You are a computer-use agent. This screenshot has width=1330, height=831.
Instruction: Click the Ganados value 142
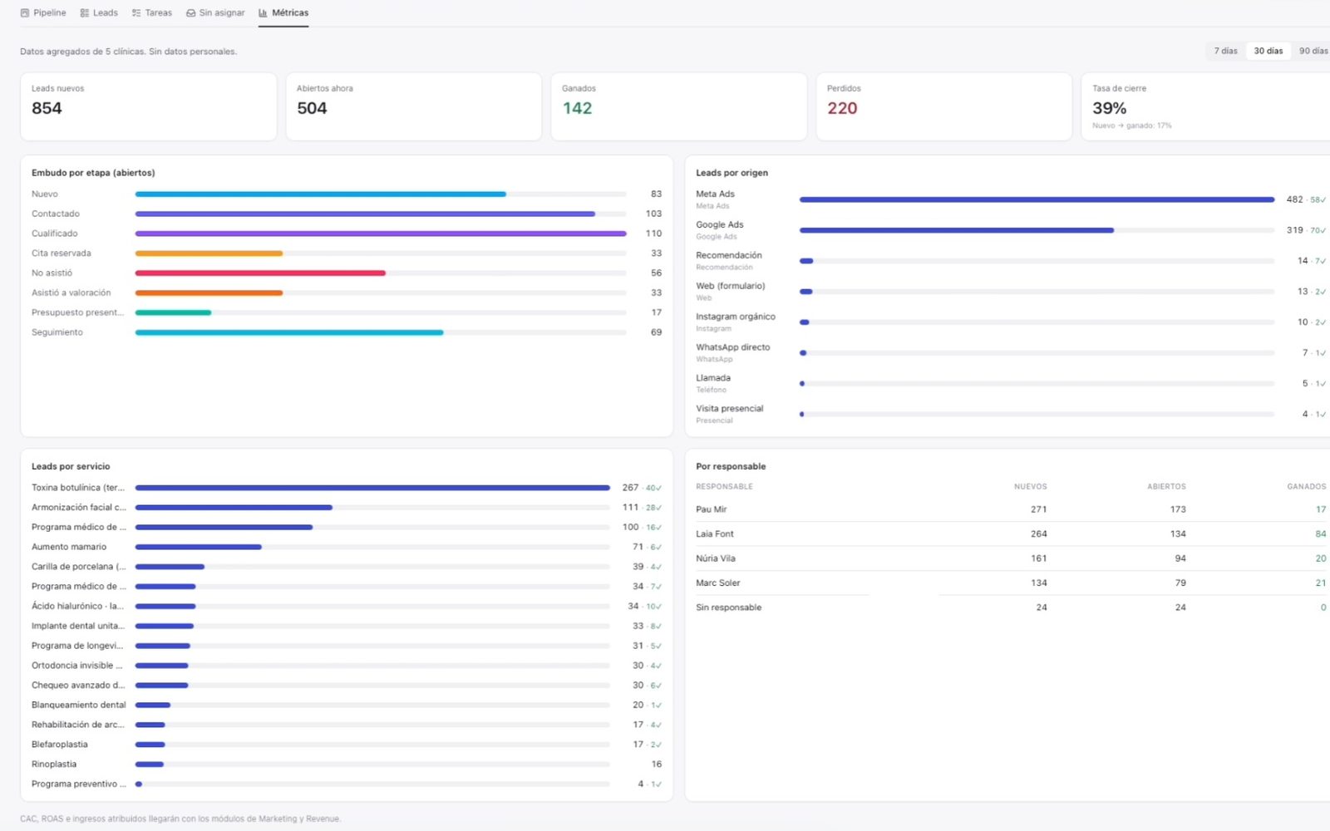pos(577,108)
